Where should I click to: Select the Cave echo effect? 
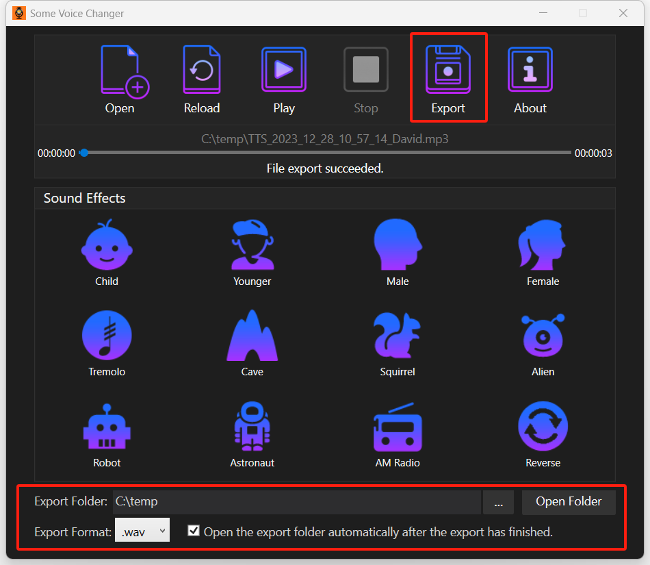coord(252,342)
